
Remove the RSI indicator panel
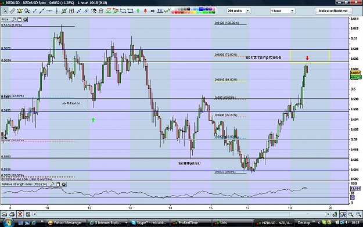(64, 184)
